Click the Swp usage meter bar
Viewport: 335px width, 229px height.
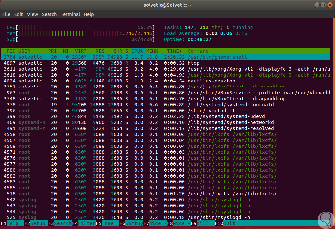tap(81, 40)
